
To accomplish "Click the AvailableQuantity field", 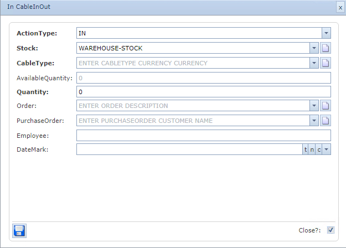I will [x=203, y=77].
